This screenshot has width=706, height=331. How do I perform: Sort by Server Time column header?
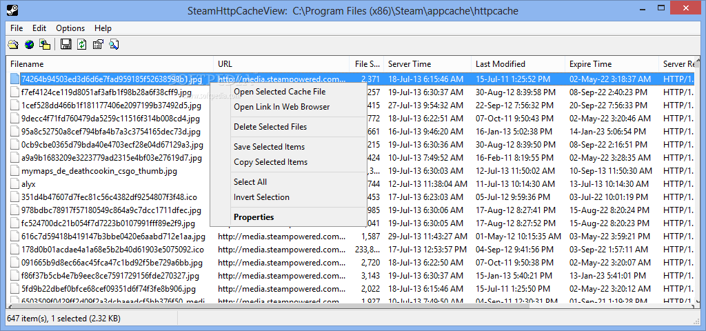(x=427, y=64)
